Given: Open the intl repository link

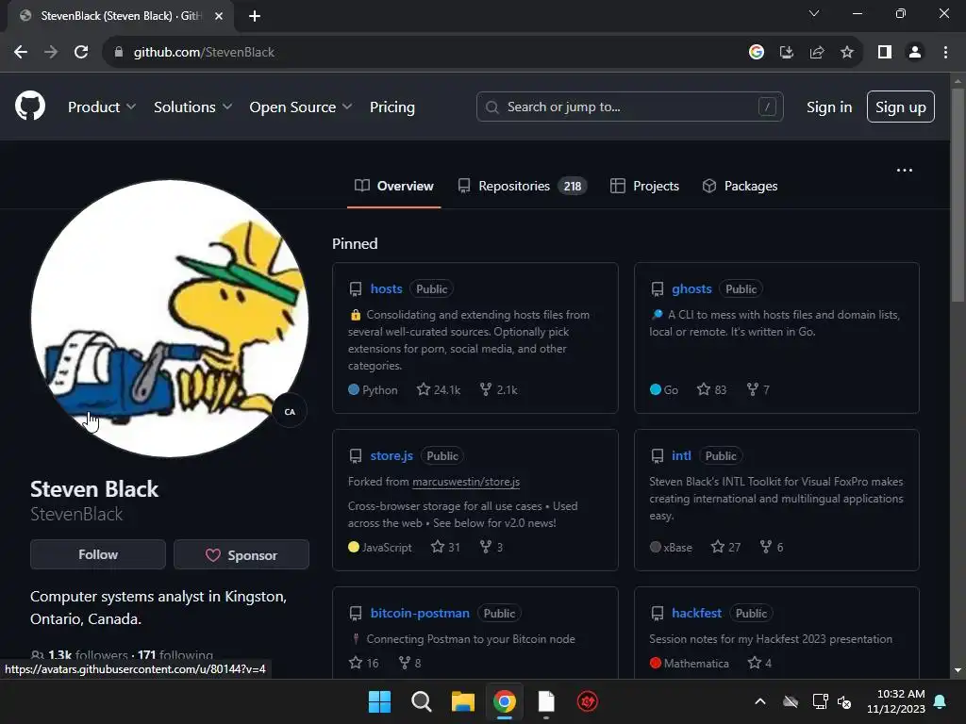Looking at the screenshot, I should (x=681, y=455).
